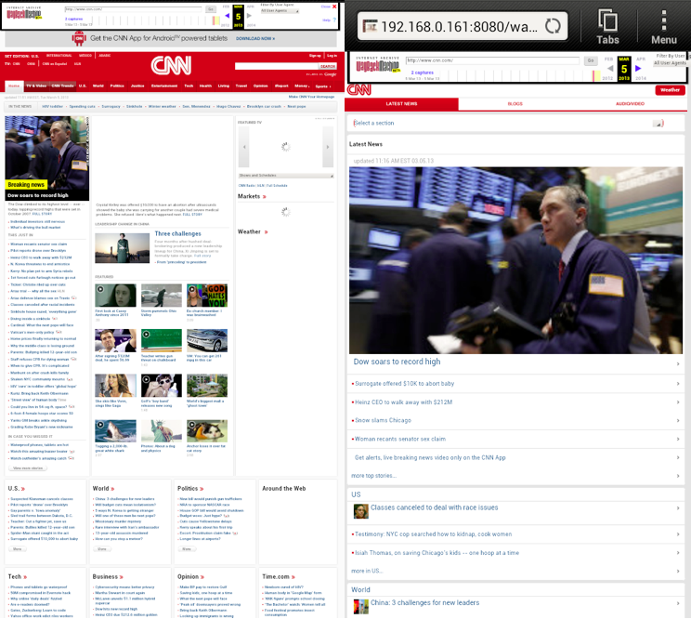Open the Sports dropdown in CNN navigation

coord(322,86)
